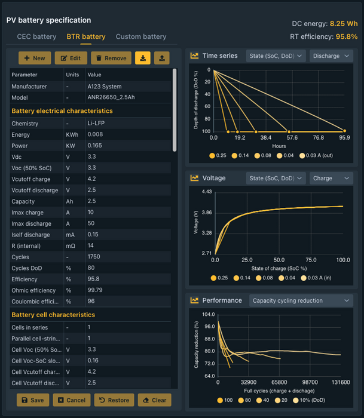This screenshot has height=418, width=364.
Task: Click the Performance panel chart icon
Action: [194, 300]
